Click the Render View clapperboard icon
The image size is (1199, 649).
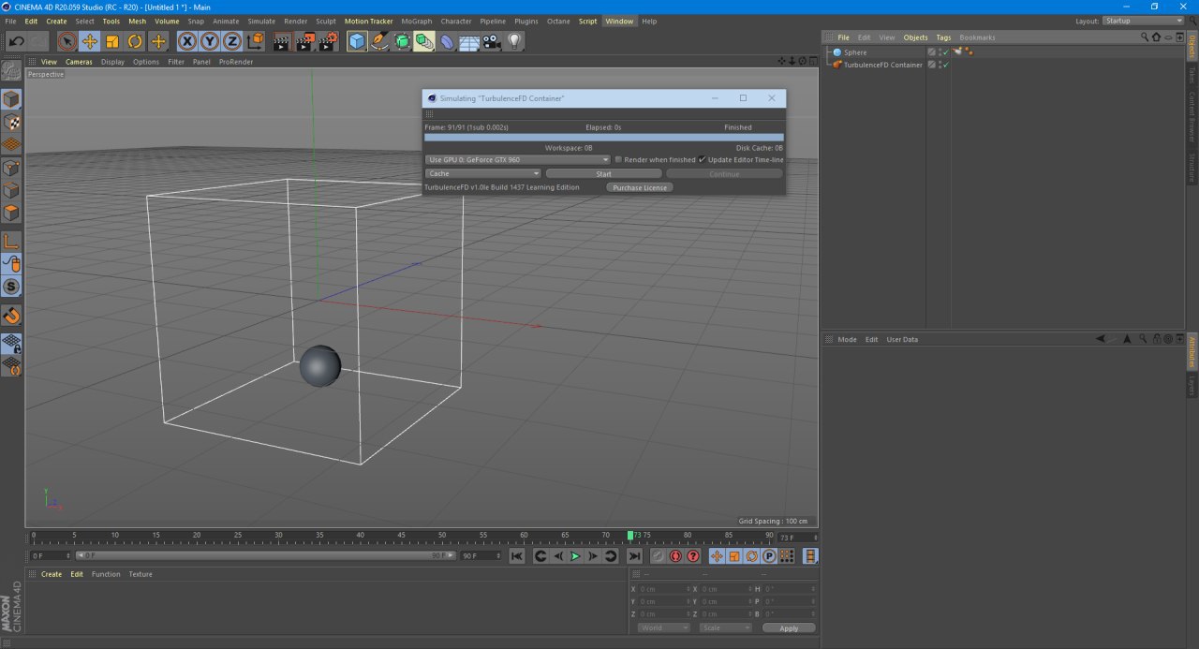282,41
